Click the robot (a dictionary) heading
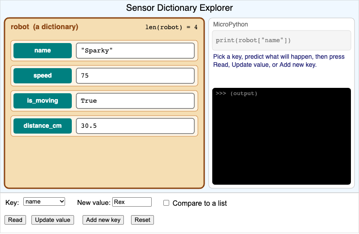This screenshot has width=359, height=234. pos(44,27)
